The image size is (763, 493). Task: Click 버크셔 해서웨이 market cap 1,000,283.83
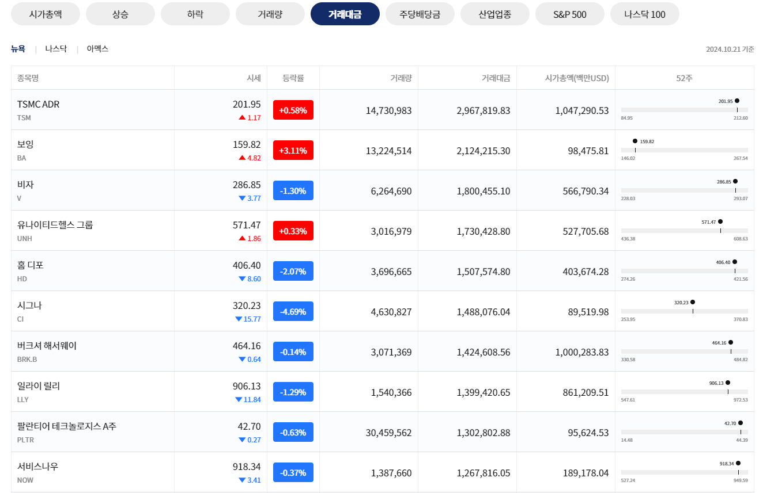point(582,352)
